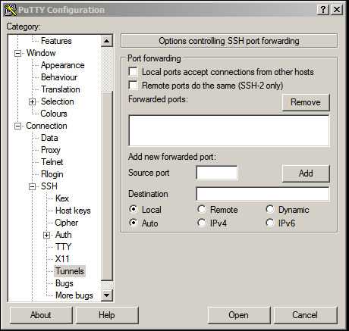Click the category list scrollbar thumb
This screenshot has height=331, width=349.
pyautogui.click(x=107, y=186)
